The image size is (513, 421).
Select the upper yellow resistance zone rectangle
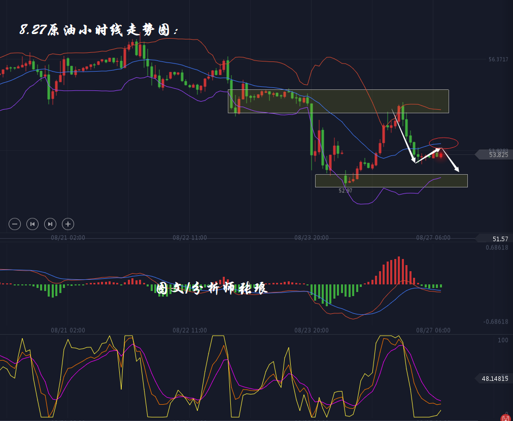[338, 101]
